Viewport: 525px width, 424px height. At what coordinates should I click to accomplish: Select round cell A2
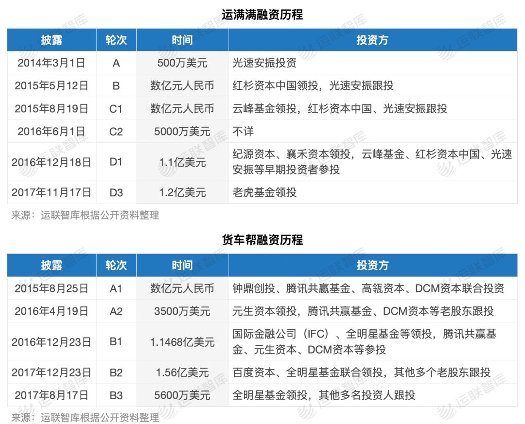click(x=116, y=311)
